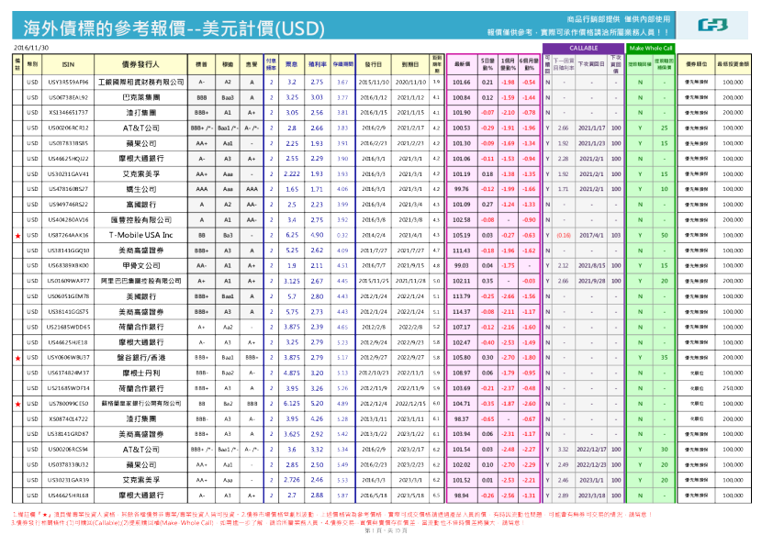773x546 pixels.
Task: Select issuer 盤谷銀行/香港
Action: tap(141, 357)
